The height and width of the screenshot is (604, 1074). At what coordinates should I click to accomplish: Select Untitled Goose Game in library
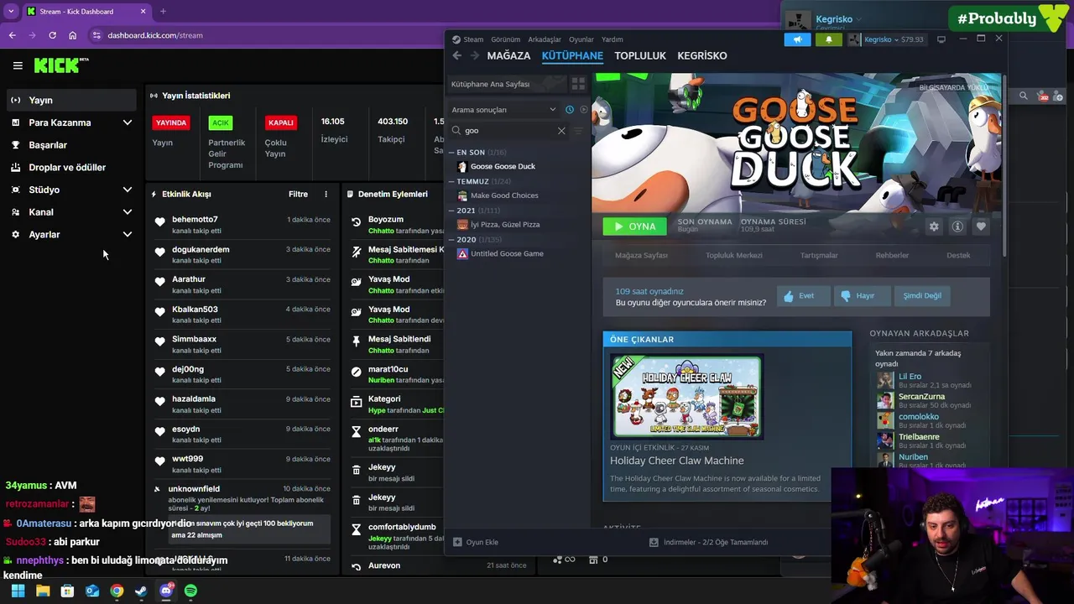pos(507,253)
